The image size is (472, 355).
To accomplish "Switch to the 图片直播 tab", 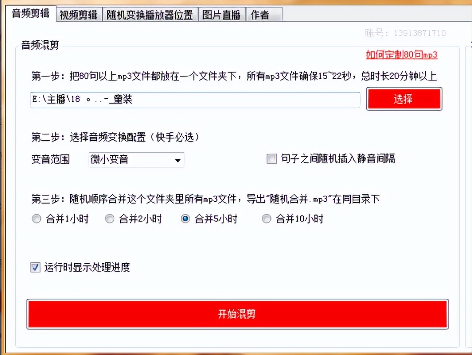I will tap(222, 14).
